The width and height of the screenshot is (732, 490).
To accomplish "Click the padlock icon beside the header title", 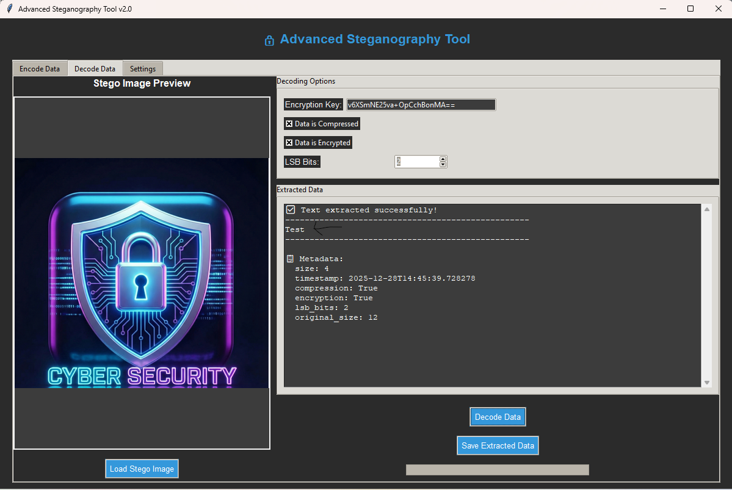I will tap(269, 41).
